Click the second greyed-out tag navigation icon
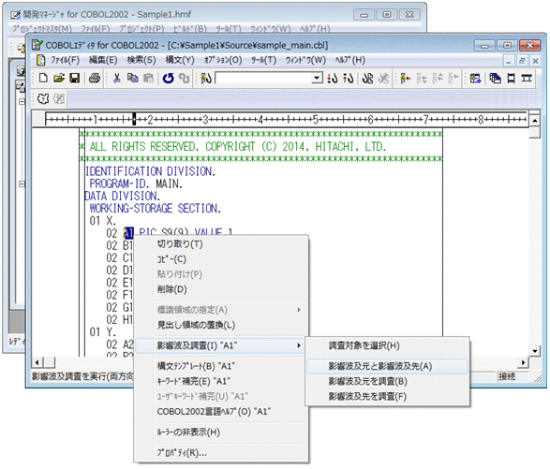 pos(438,78)
